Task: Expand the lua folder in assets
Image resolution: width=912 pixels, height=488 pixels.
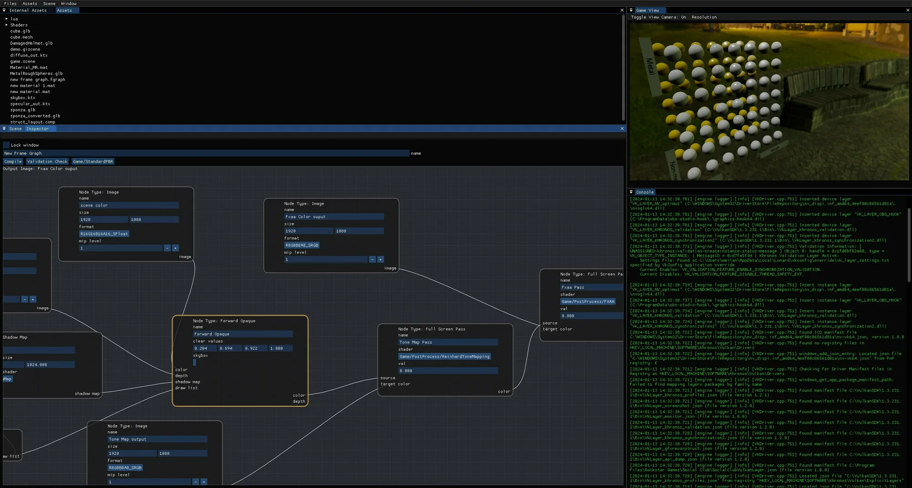Action: pyautogui.click(x=6, y=19)
